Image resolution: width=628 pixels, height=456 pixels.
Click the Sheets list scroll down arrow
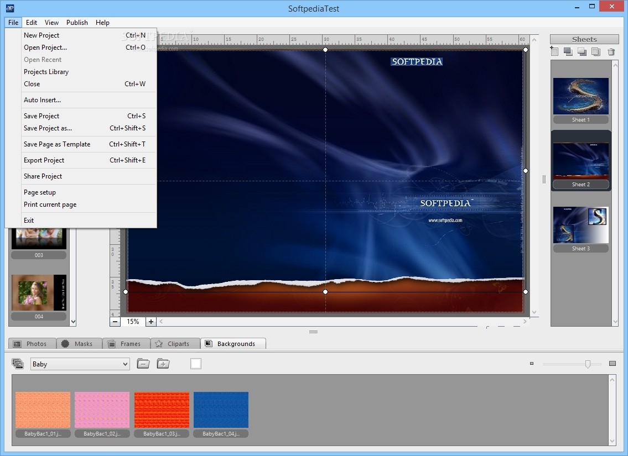tap(616, 322)
